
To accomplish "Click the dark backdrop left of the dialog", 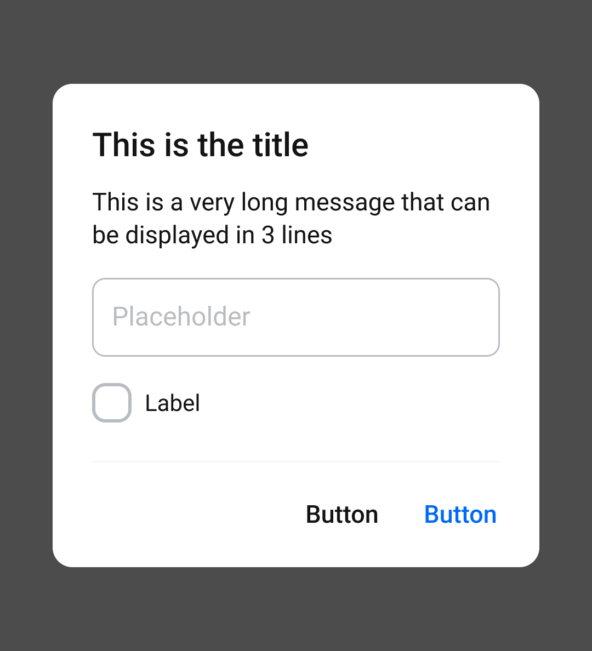I will point(26,325).
